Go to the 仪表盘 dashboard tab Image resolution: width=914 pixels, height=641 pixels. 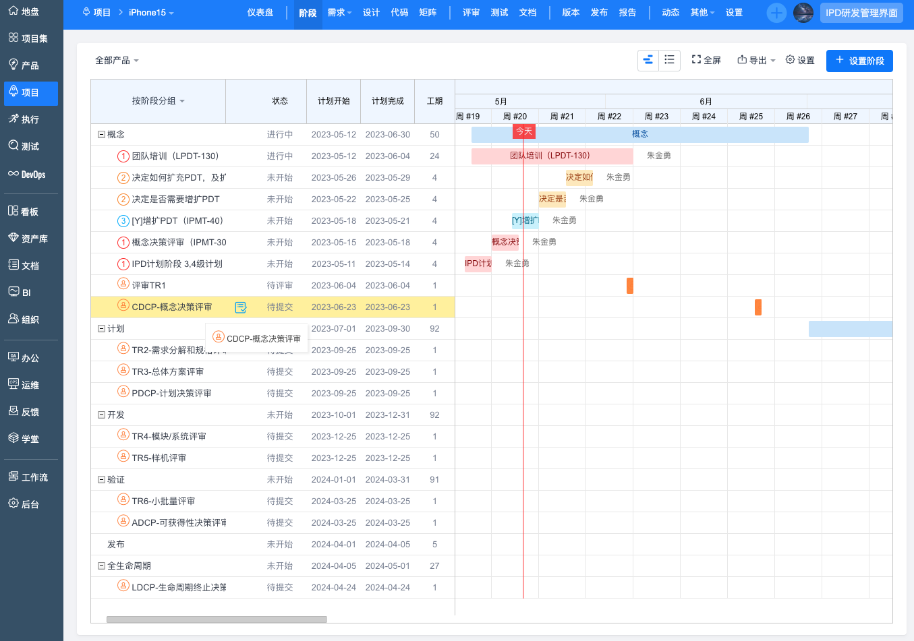tap(260, 13)
